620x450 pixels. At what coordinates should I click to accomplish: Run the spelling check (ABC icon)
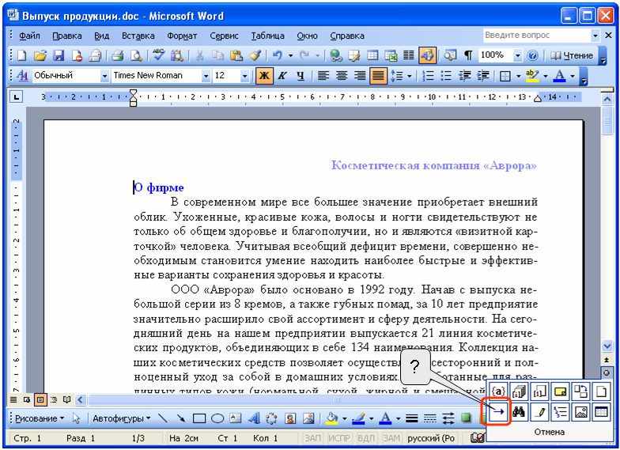159,55
